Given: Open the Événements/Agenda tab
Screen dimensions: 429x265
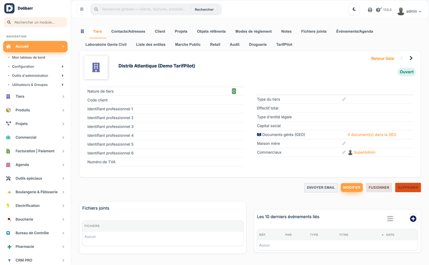Looking at the screenshot, I should tap(355, 31).
